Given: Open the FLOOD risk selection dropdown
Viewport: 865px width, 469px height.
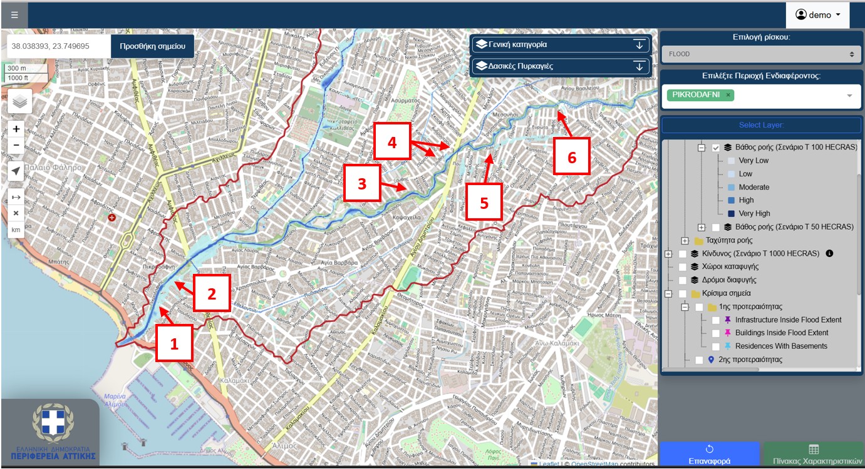Looking at the screenshot, I should 761,54.
